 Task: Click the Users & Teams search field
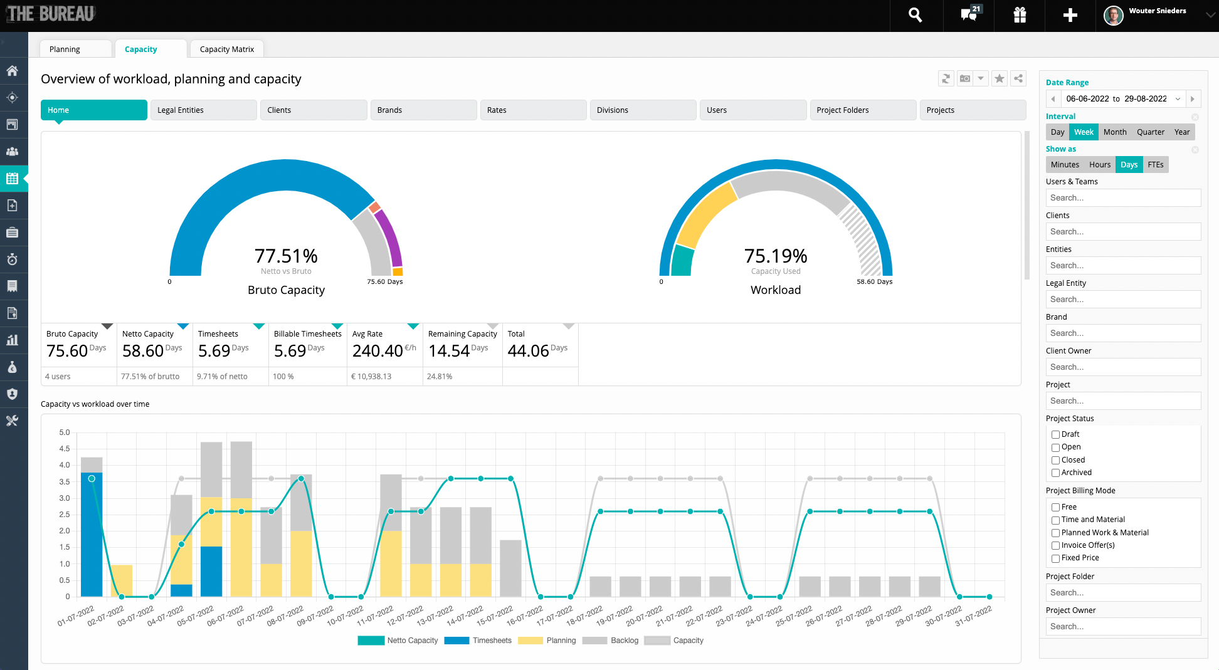(x=1122, y=198)
